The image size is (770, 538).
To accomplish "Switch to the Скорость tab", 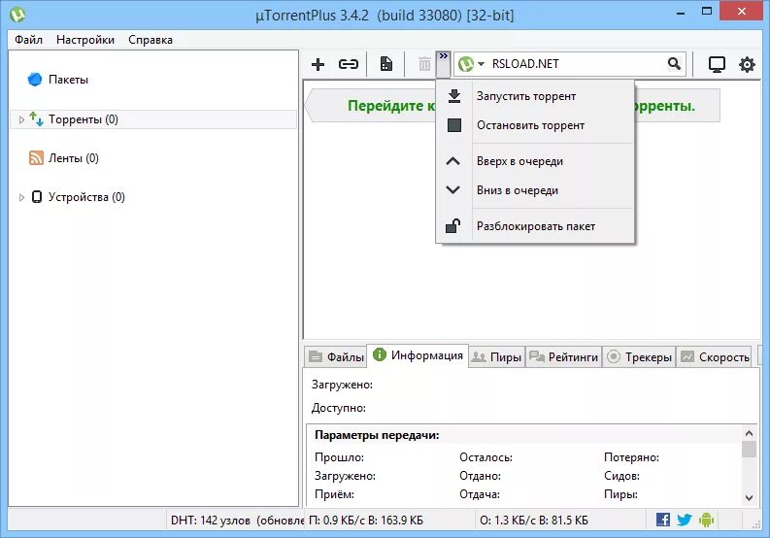I will pos(715,357).
